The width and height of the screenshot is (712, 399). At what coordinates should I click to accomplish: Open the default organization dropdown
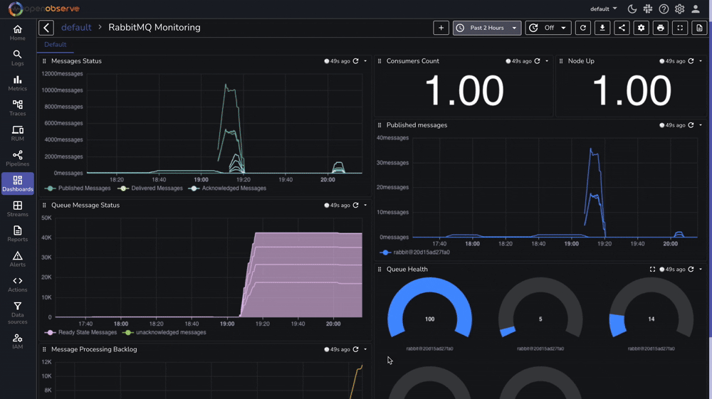(604, 9)
